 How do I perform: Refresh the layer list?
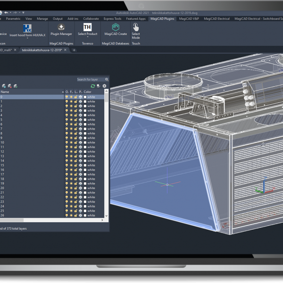coord(93,86)
